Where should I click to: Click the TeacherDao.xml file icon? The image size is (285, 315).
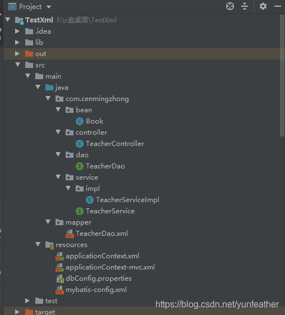[70, 234]
